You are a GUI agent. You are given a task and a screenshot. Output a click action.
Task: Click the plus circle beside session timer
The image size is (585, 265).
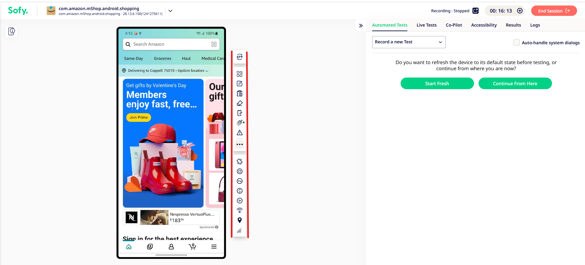click(x=520, y=11)
